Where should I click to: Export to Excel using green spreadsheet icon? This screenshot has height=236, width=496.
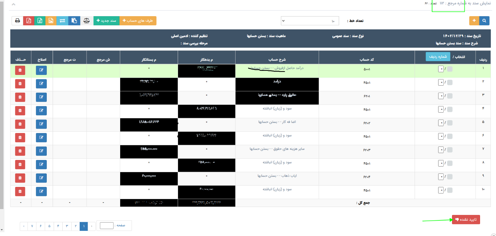pos(40,21)
